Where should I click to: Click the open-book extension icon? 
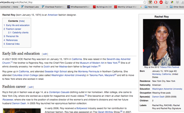click(x=166, y=2)
